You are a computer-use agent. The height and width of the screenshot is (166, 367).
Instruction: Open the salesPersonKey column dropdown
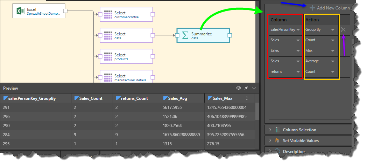click(x=298, y=30)
